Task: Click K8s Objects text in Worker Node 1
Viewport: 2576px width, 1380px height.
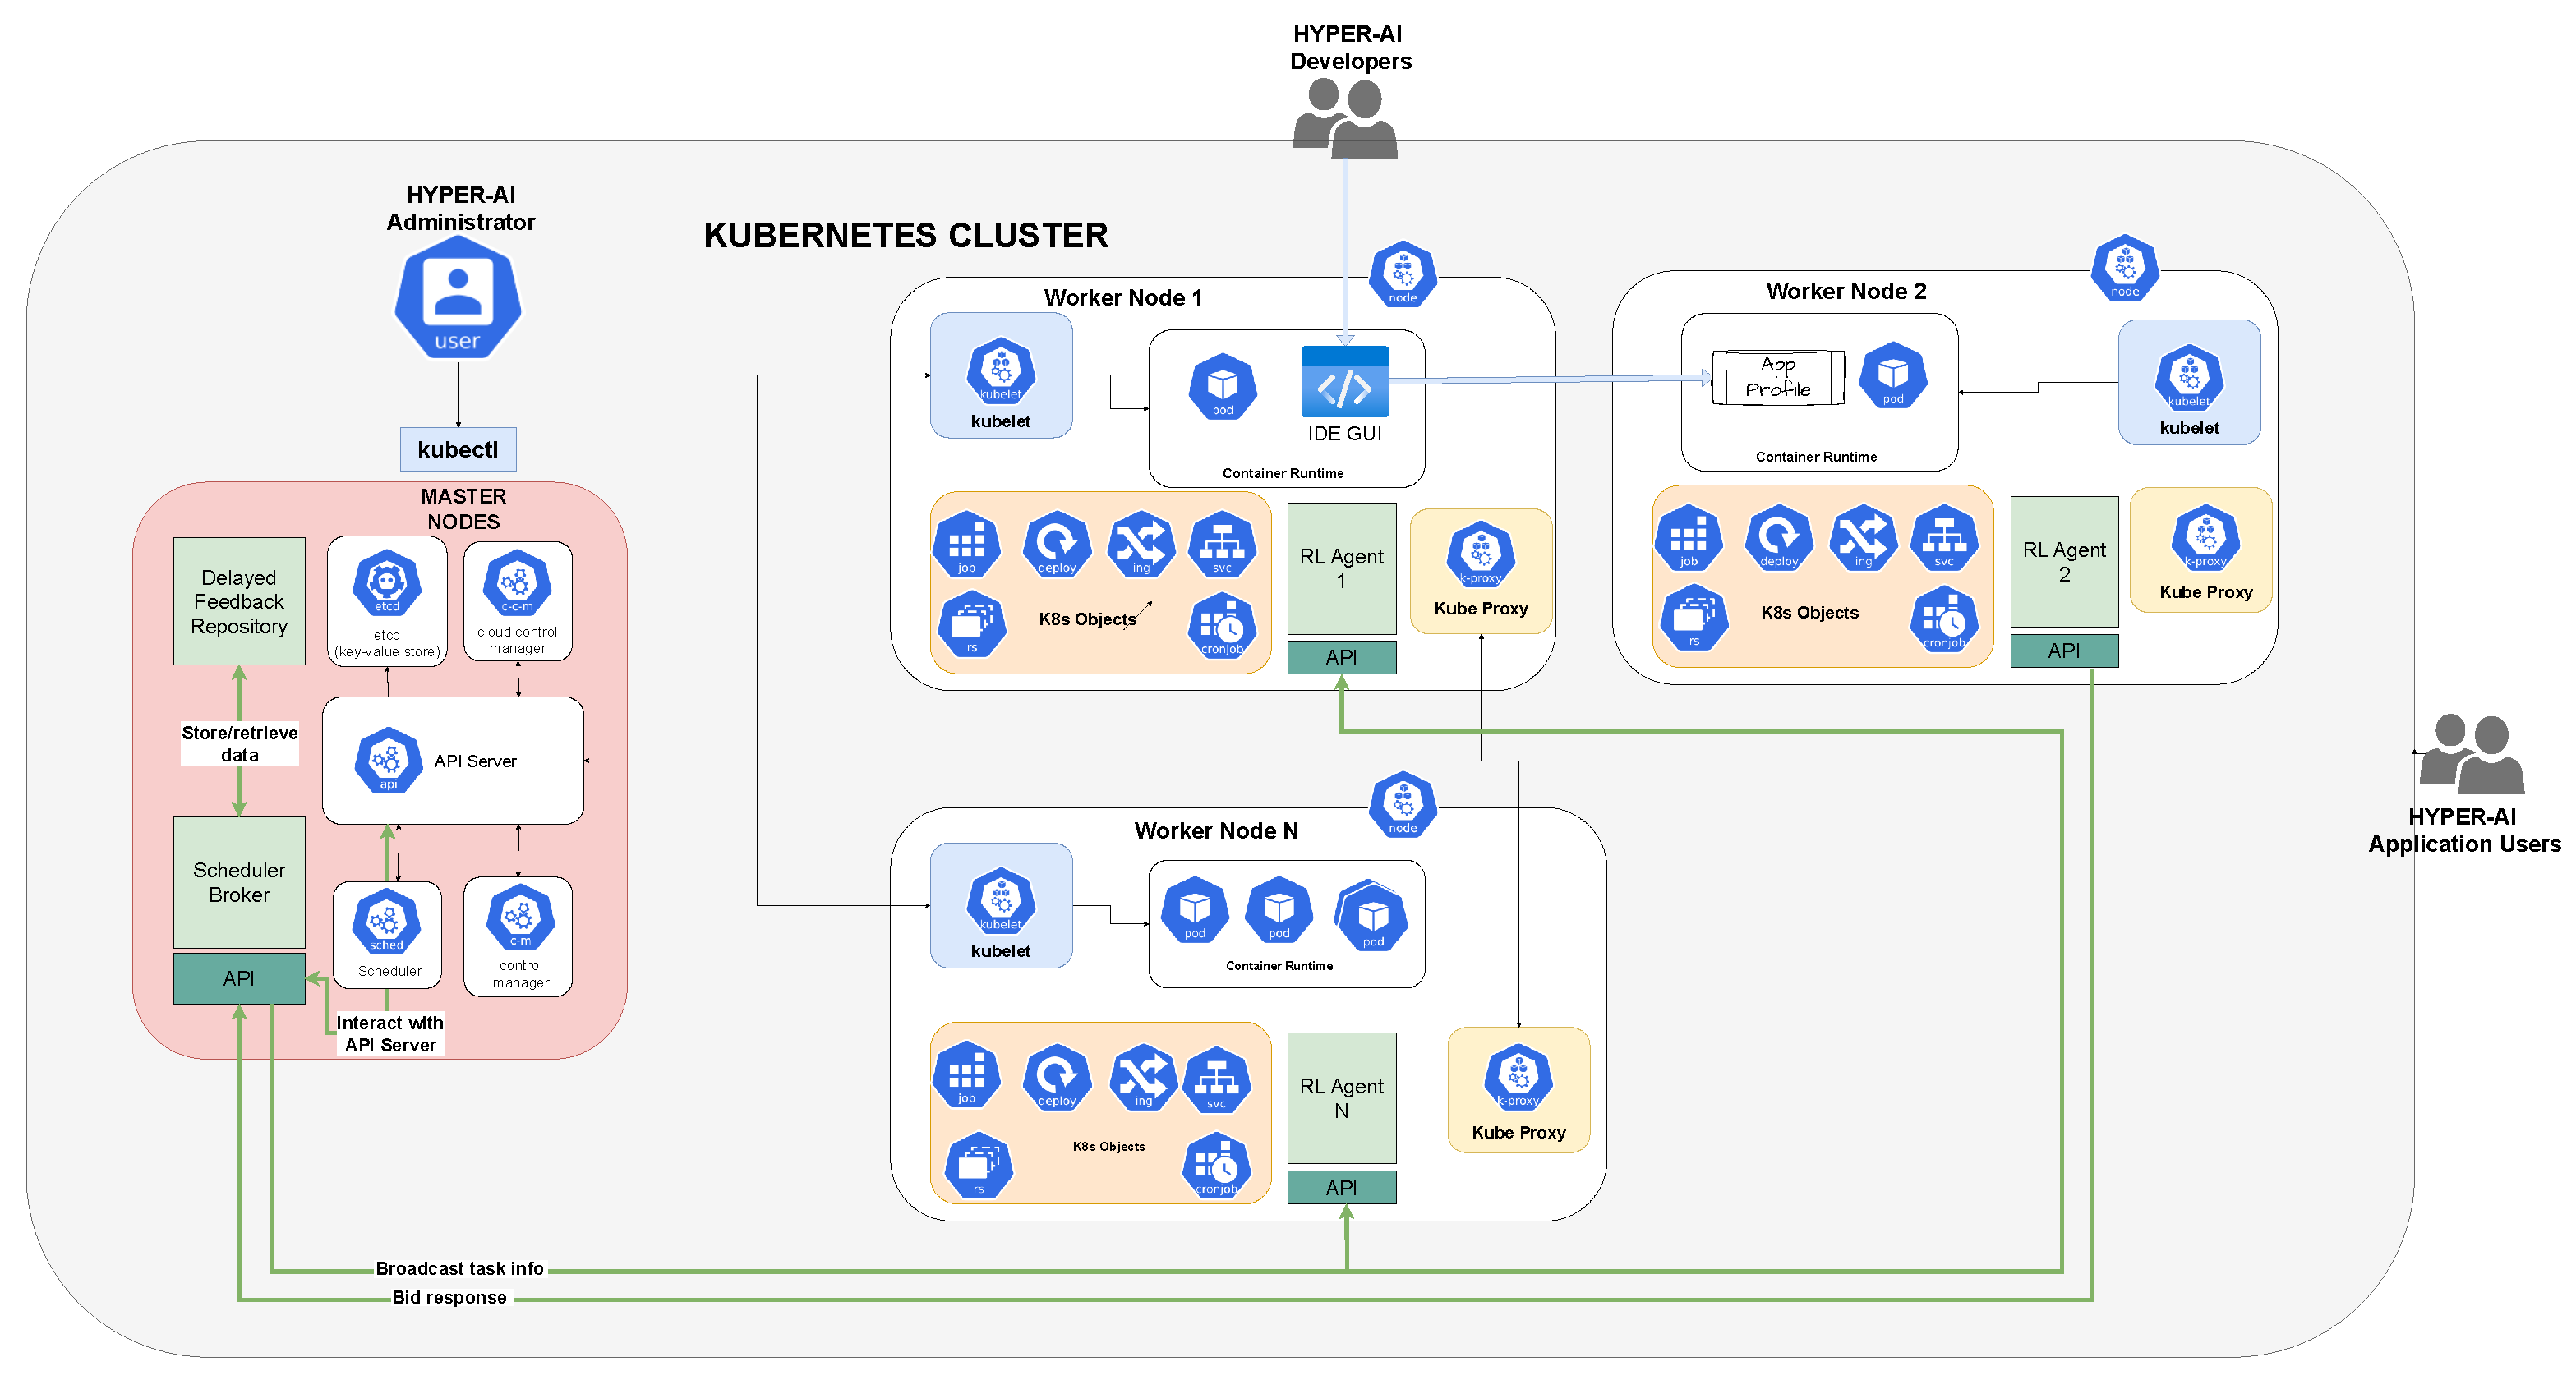Action: pyautogui.click(x=1087, y=619)
